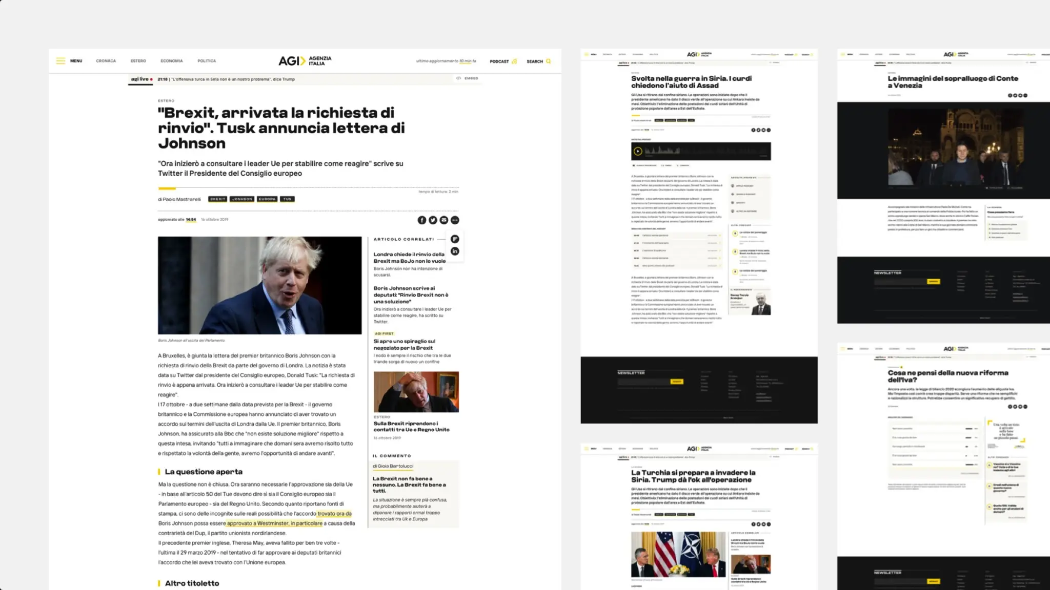The height and width of the screenshot is (590, 1050).
Task: Share main article via email icon
Action: [x=444, y=220]
